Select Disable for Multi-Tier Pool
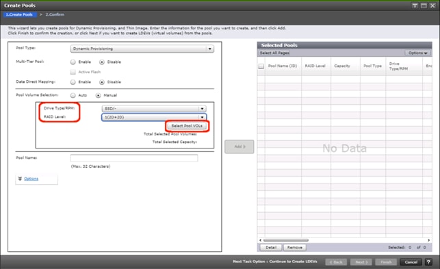The height and width of the screenshot is (269, 440). 102,62
